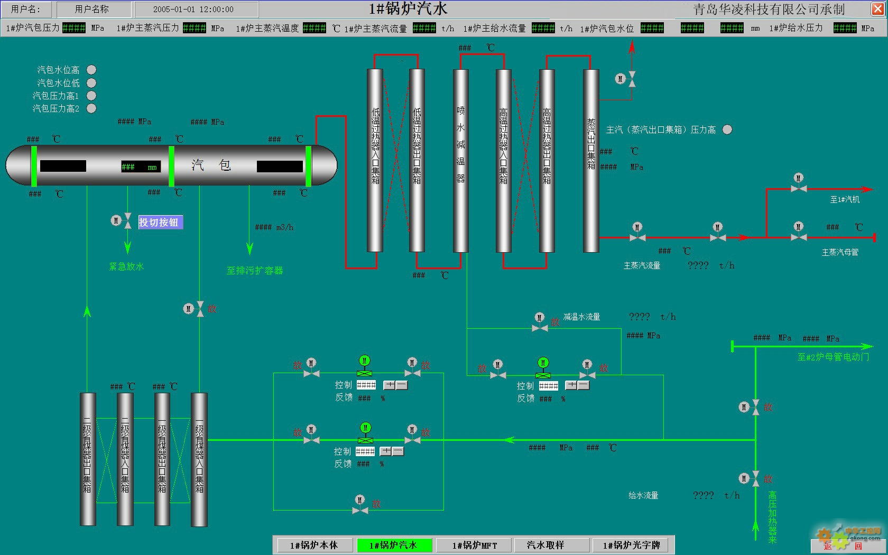Open the motor valve below drum marked 故
This screenshot has height=555, width=888.
click(194, 309)
